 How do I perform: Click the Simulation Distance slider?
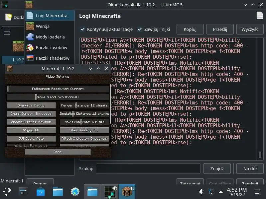coord(84,114)
